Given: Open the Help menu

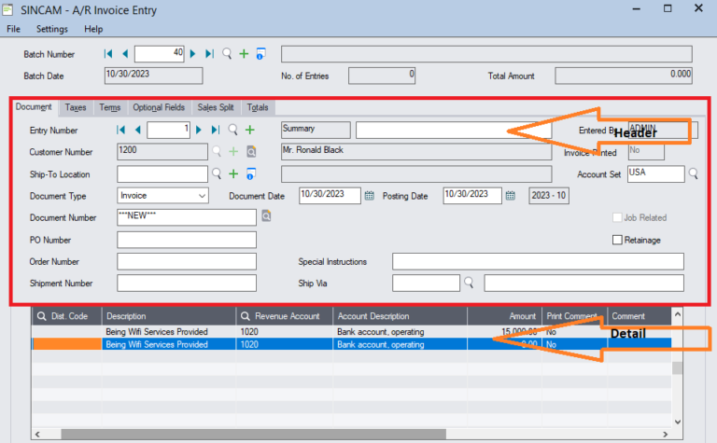Looking at the screenshot, I should (x=93, y=29).
